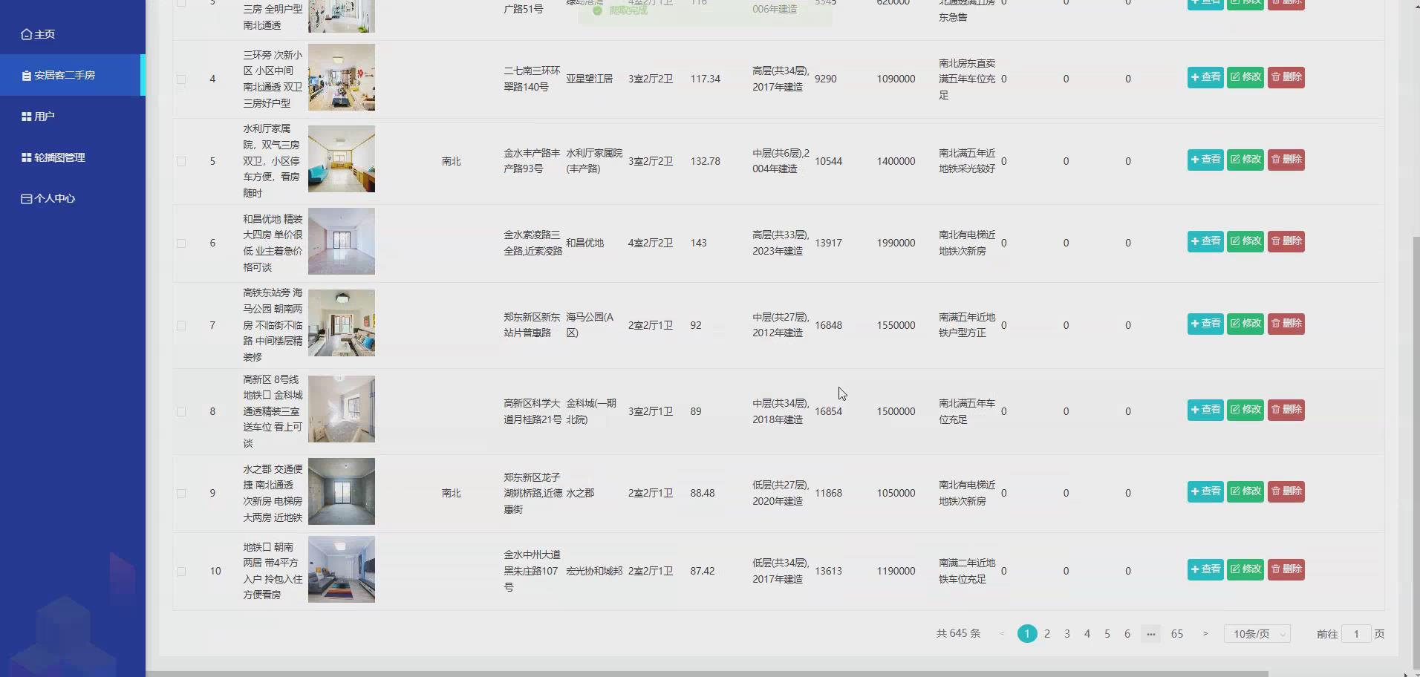Edit row 9 水之郡 listing
The width and height of the screenshot is (1420, 677).
point(1245,491)
